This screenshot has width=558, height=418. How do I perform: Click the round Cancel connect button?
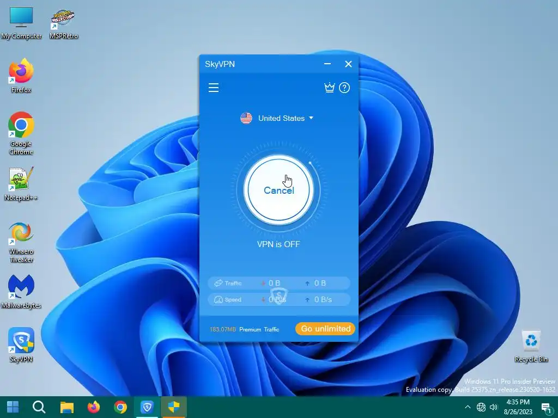pyautogui.click(x=278, y=190)
